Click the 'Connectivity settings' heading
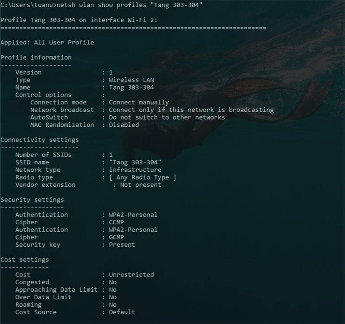 (x=40, y=140)
